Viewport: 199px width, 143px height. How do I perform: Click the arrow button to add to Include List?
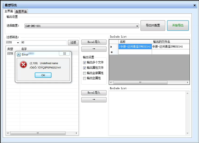(x=94, y=49)
